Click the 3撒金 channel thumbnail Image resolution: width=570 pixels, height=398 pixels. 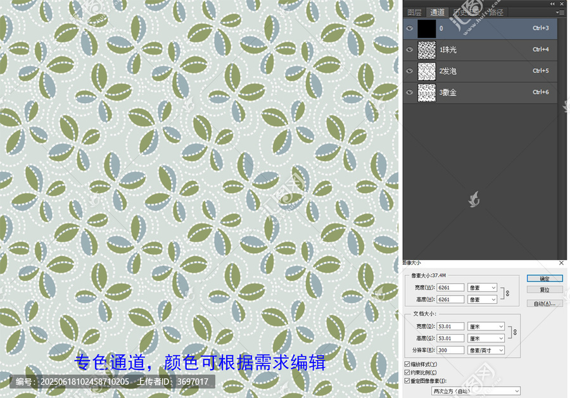tap(427, 92)
